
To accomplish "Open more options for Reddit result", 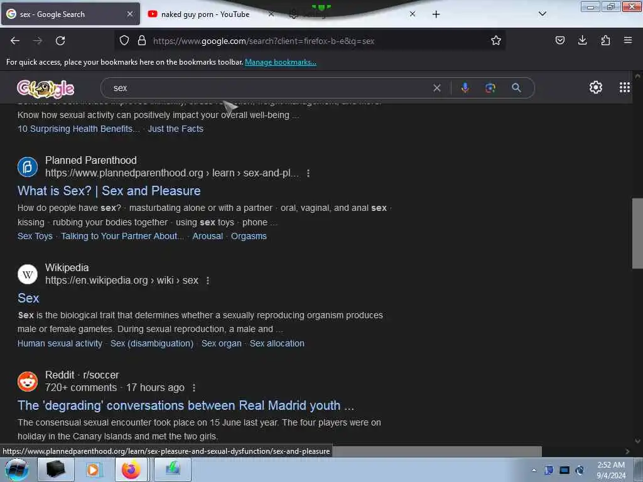I will [194, 388].
